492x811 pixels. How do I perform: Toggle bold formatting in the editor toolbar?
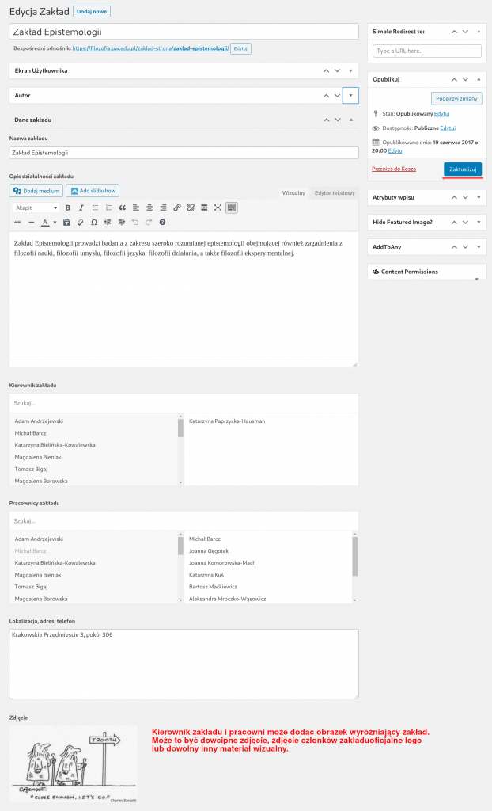tap(67, 208)
